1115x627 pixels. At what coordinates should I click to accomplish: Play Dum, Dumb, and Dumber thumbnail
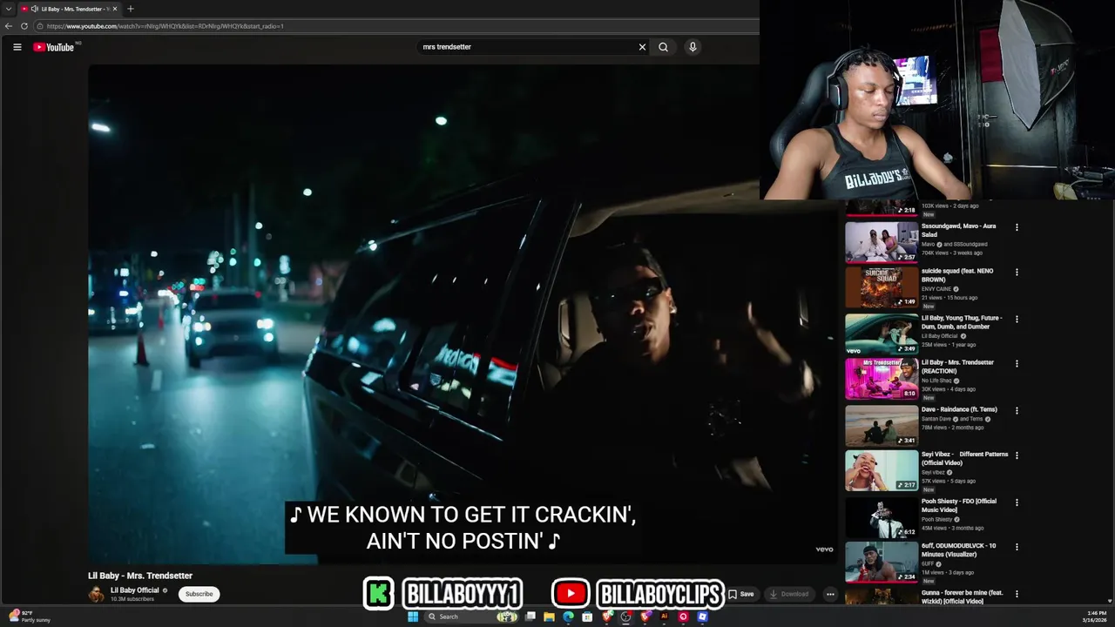tap(882, 334)
